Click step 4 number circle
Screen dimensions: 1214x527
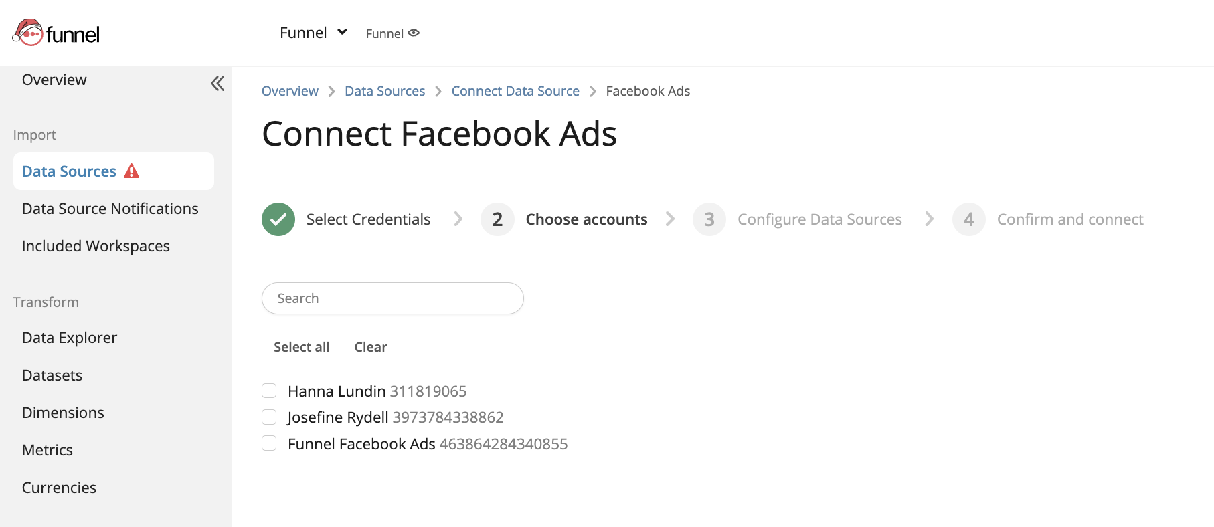click(x=969, y=219)
